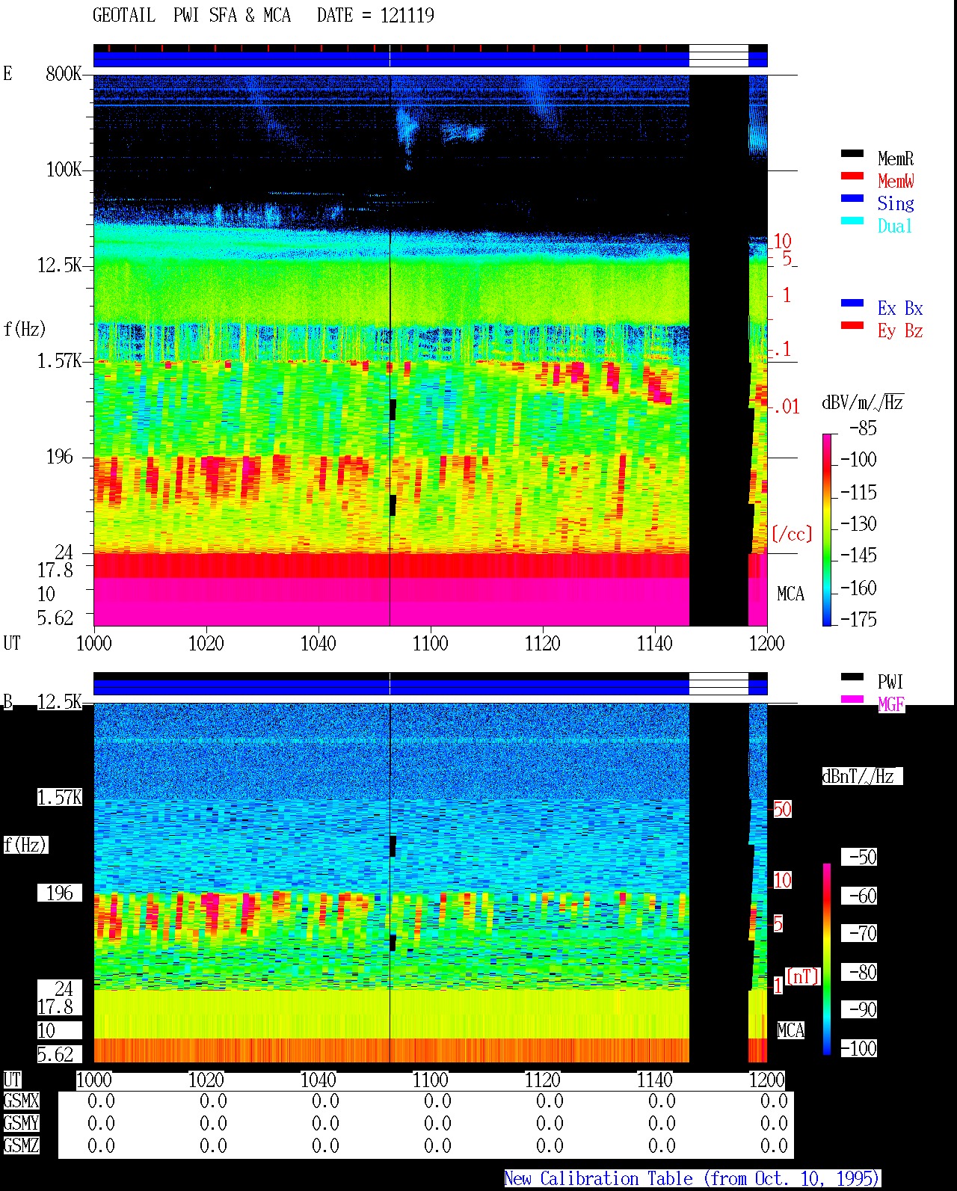Click the dBnT/√Hz color scale bar
This screenshot has width=957, height=1191.
pyautogui.click(x=827, y=959)
